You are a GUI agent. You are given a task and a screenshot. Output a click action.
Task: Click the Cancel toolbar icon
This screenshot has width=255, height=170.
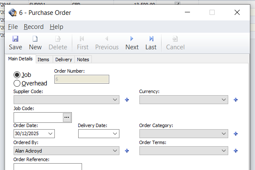pyautogui.click(x=175, y=39)
